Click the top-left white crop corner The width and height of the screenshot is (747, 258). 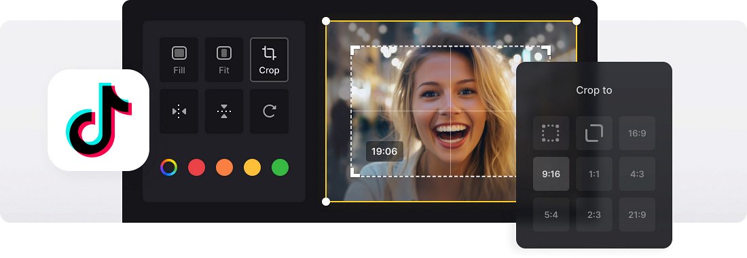(x=355, y=50)
